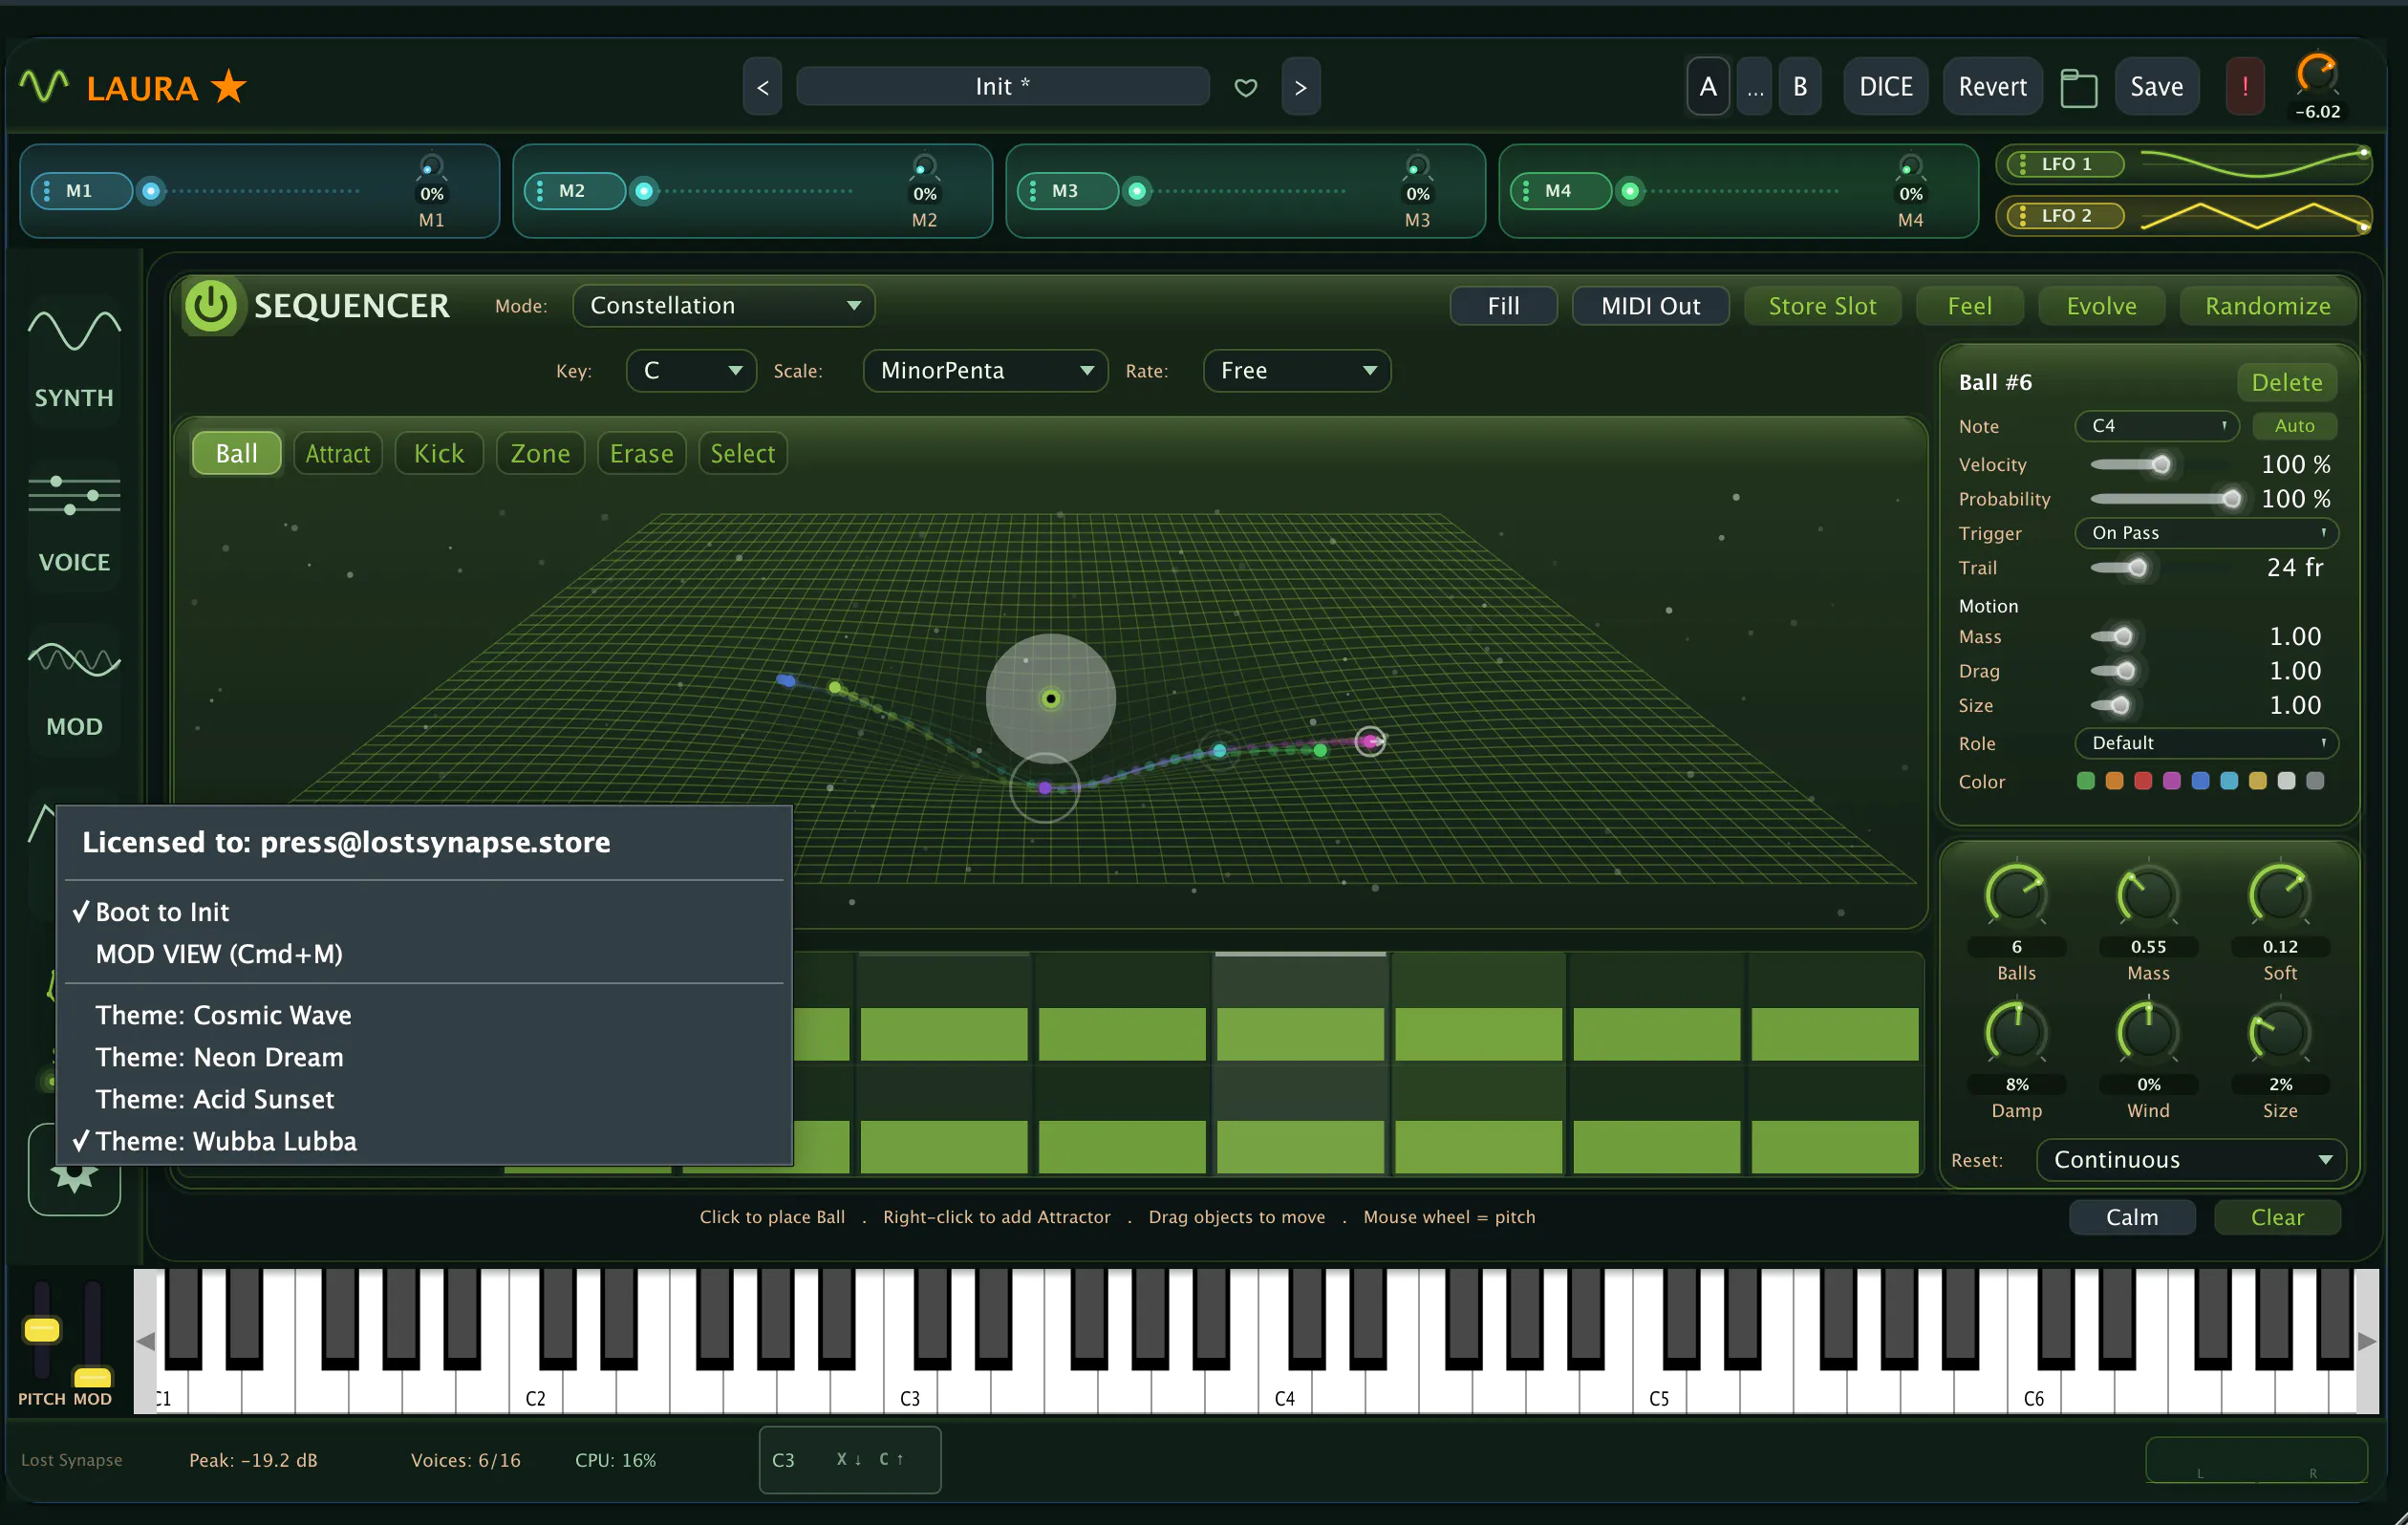
Task: Open the MOD page
Action: click(x=74, y=689)
